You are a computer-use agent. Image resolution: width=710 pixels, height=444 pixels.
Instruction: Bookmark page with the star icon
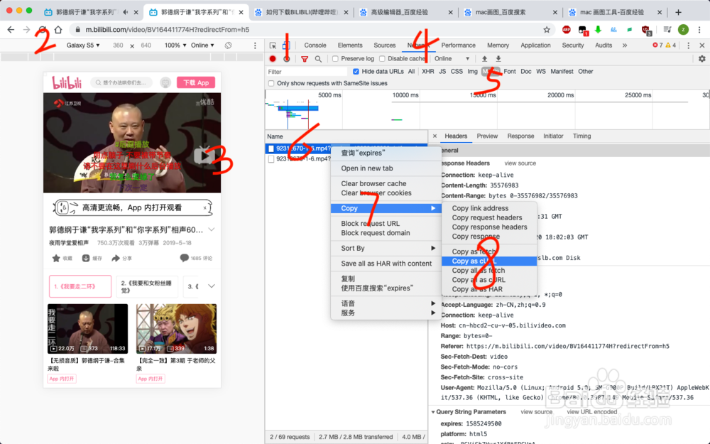tap(547, 30)
